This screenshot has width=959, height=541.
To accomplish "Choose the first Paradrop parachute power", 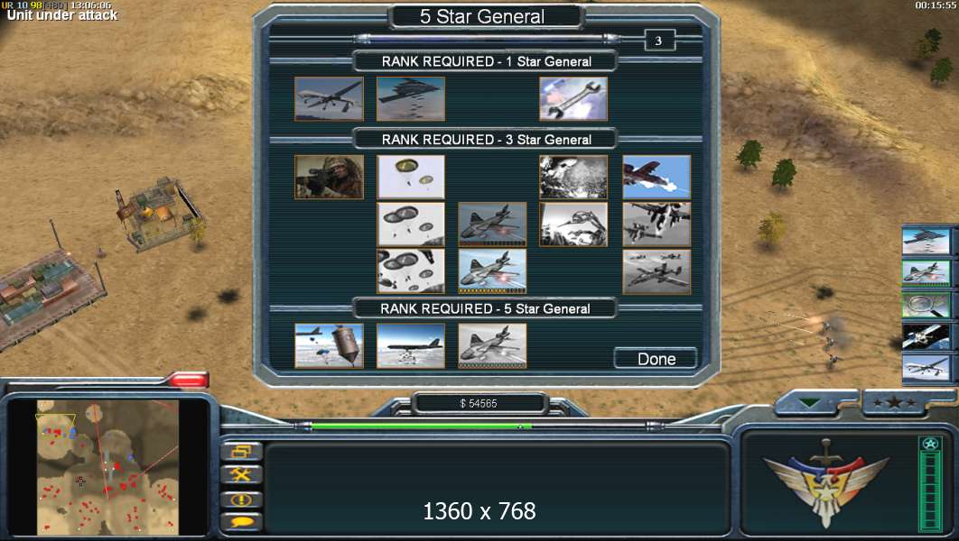I will coord(411,177).
